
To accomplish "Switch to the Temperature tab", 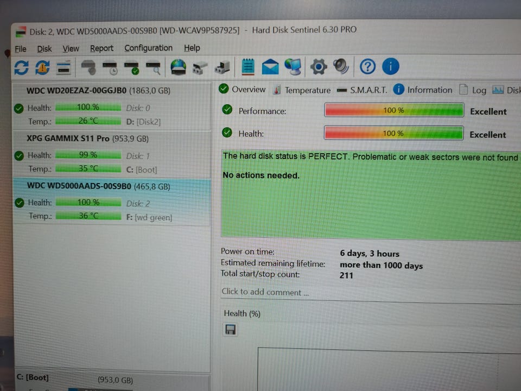I will [302, 90].
